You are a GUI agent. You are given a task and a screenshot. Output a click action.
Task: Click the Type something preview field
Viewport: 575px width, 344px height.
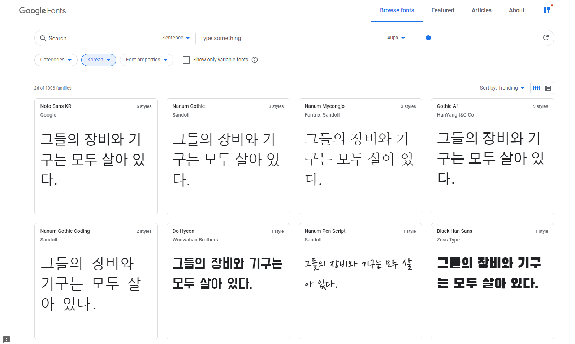pos(286,38)
